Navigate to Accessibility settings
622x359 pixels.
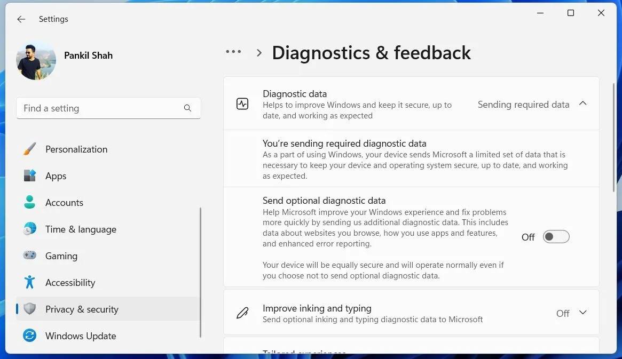click(x=70, y=283)
